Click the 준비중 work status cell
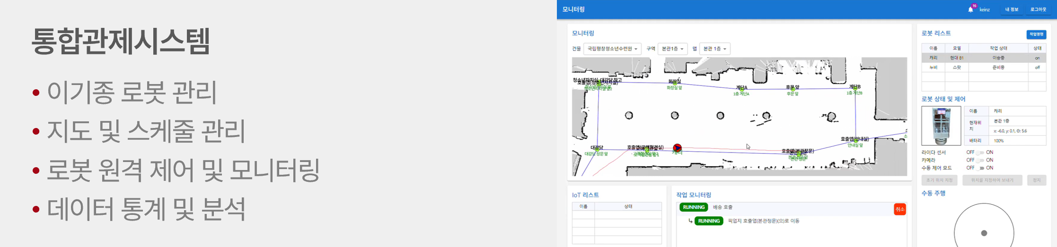Screen dimensions: 1057x247 (998, 68)
